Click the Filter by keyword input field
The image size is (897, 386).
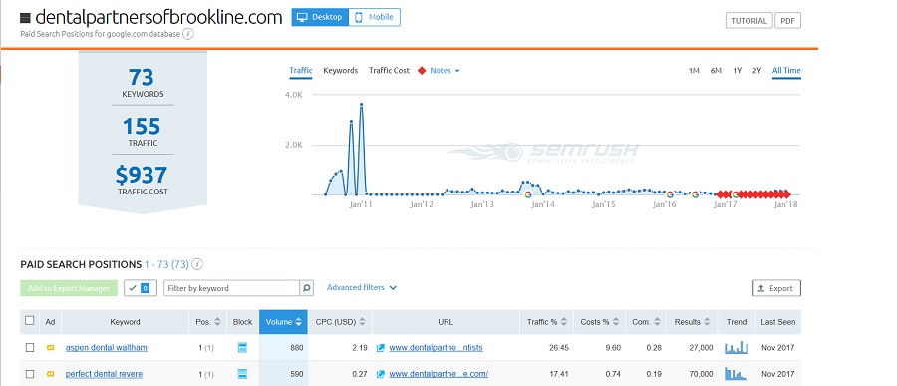pyautogui.click(x=231, y=288)
